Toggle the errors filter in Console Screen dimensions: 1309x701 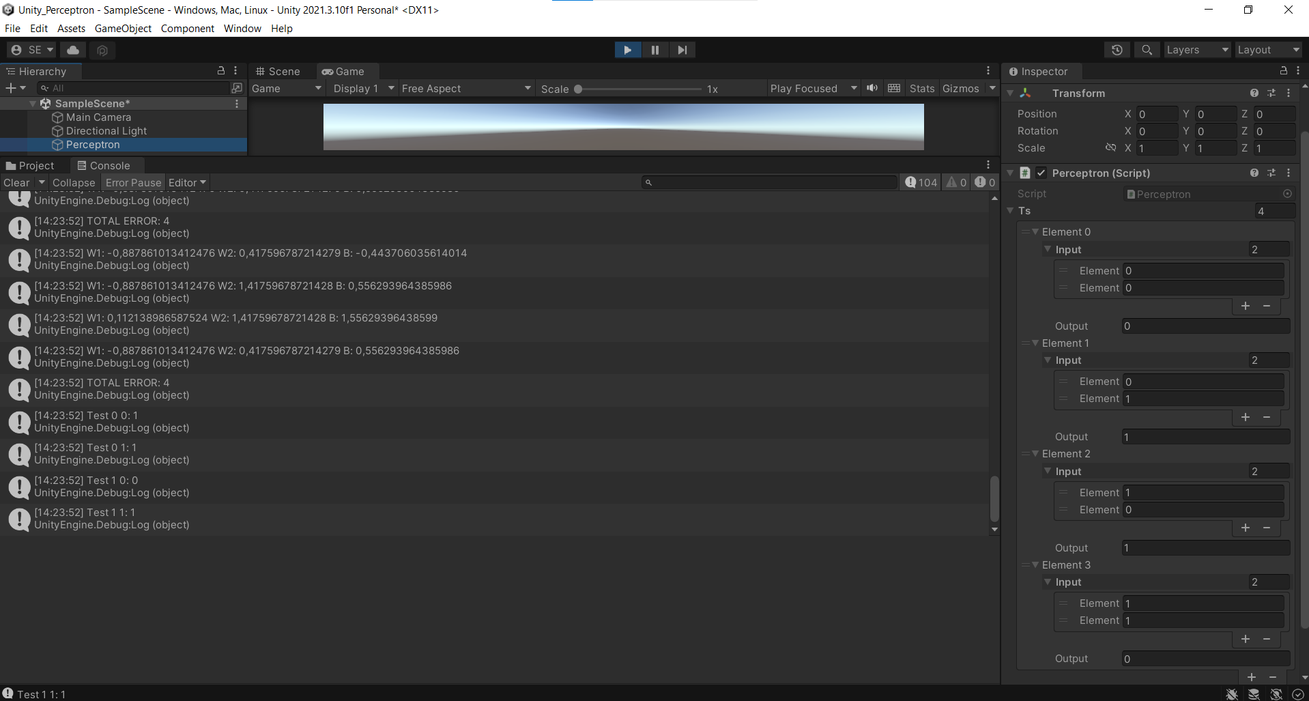985,182
